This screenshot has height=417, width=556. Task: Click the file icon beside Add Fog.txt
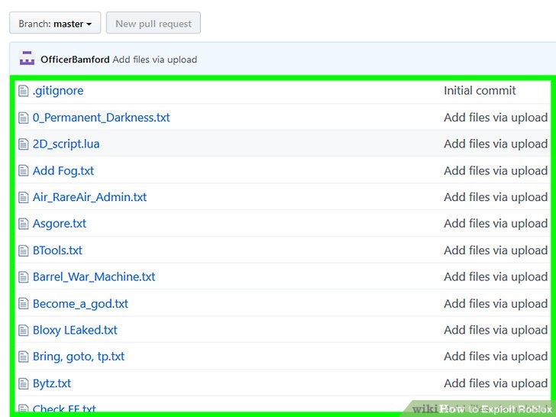click(x=24, y=171)
